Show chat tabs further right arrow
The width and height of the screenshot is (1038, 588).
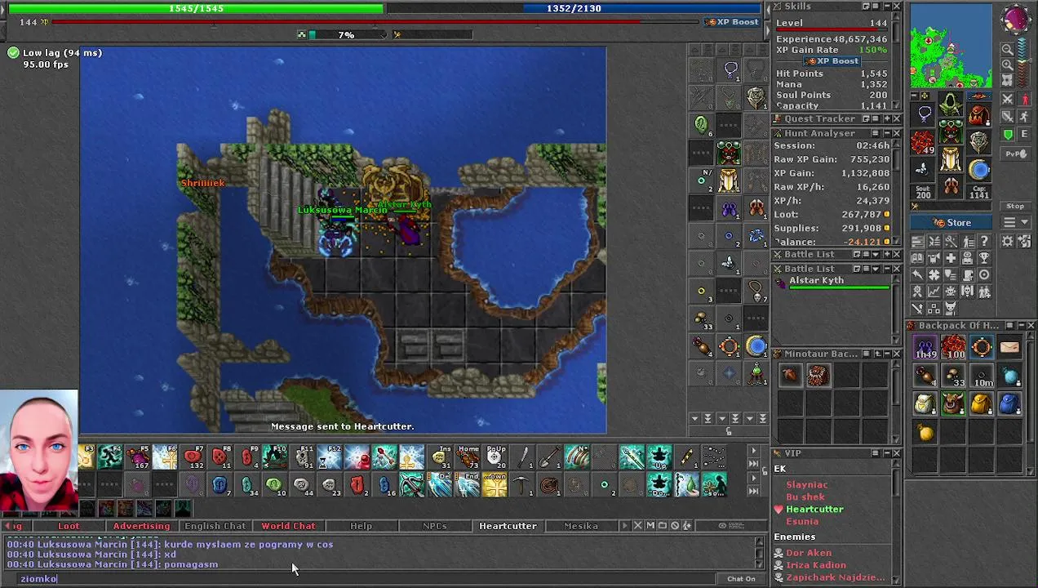(x=626, y=526)
